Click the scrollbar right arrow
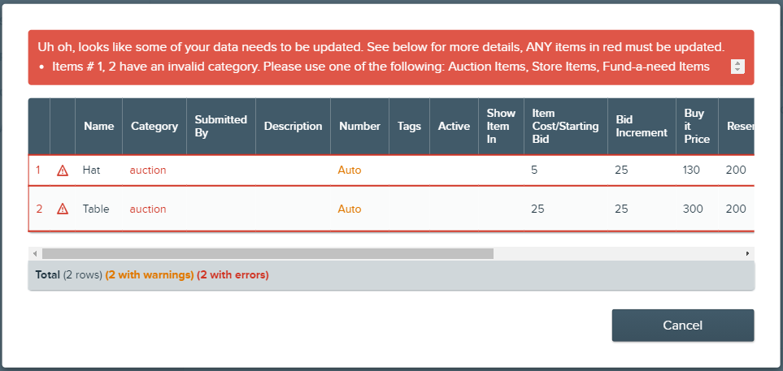 [747, 254]
